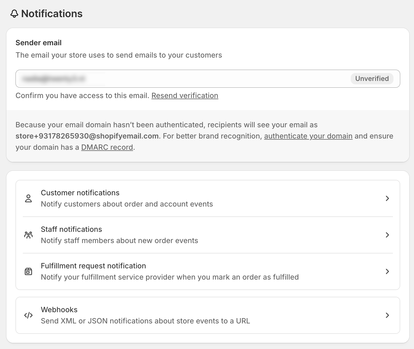Viewport: 414px width, 349px height.
Task: Click the Staff notifications group icon
Action: coord(28,235)
